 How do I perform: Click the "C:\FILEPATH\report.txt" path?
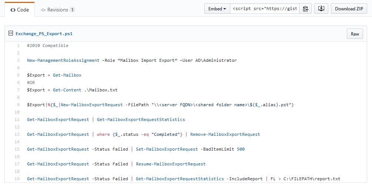tap(312, 179)
